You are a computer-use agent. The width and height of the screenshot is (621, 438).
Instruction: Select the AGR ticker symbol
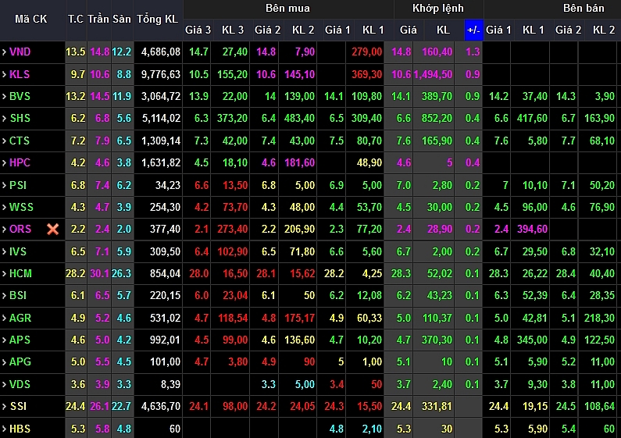[20, 318]
